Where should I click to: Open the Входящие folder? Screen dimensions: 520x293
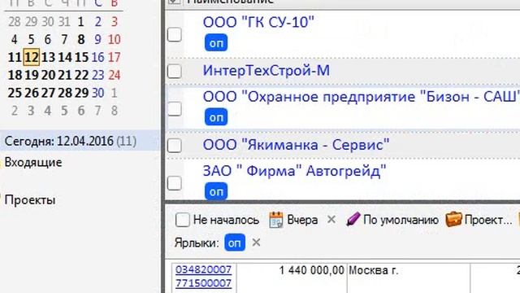click(33, 163)
